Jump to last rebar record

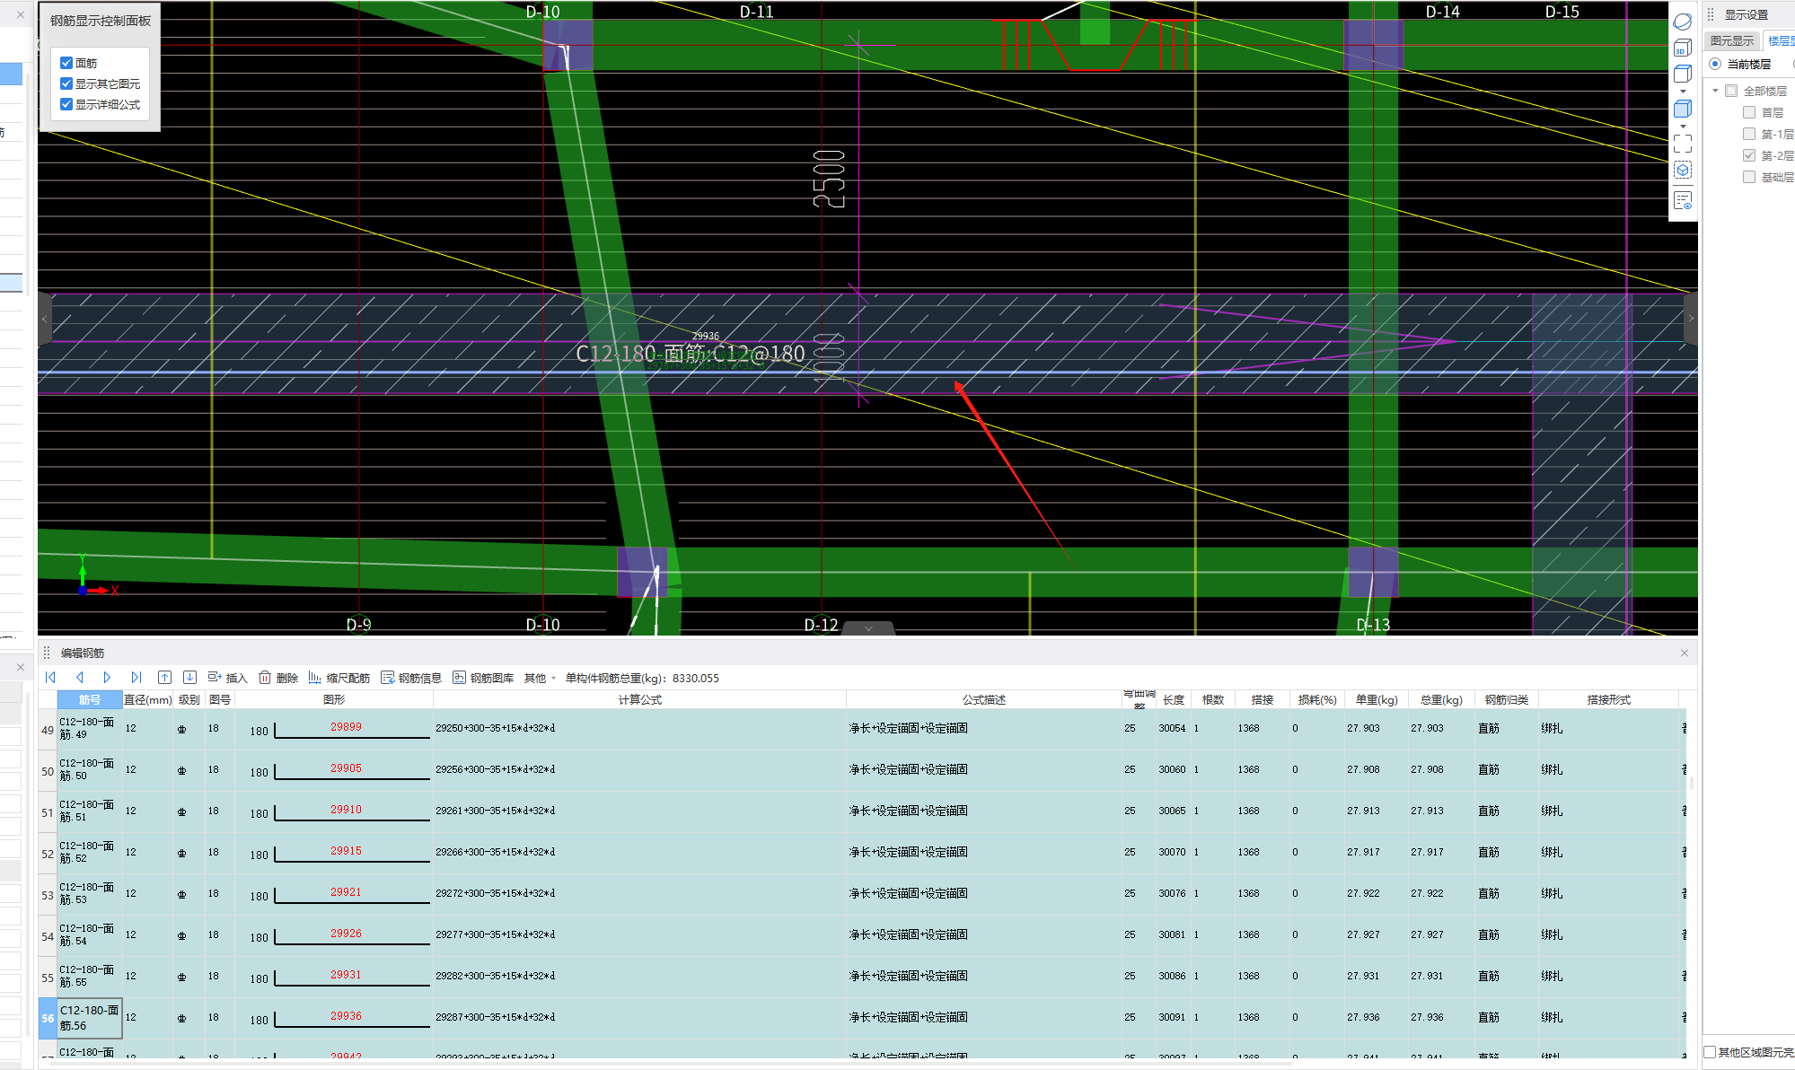(x=136, y=678)
